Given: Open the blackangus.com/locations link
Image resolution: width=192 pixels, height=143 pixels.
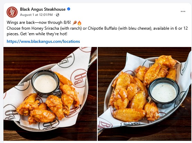Looking at the screenshot, I should pos(43,41).
